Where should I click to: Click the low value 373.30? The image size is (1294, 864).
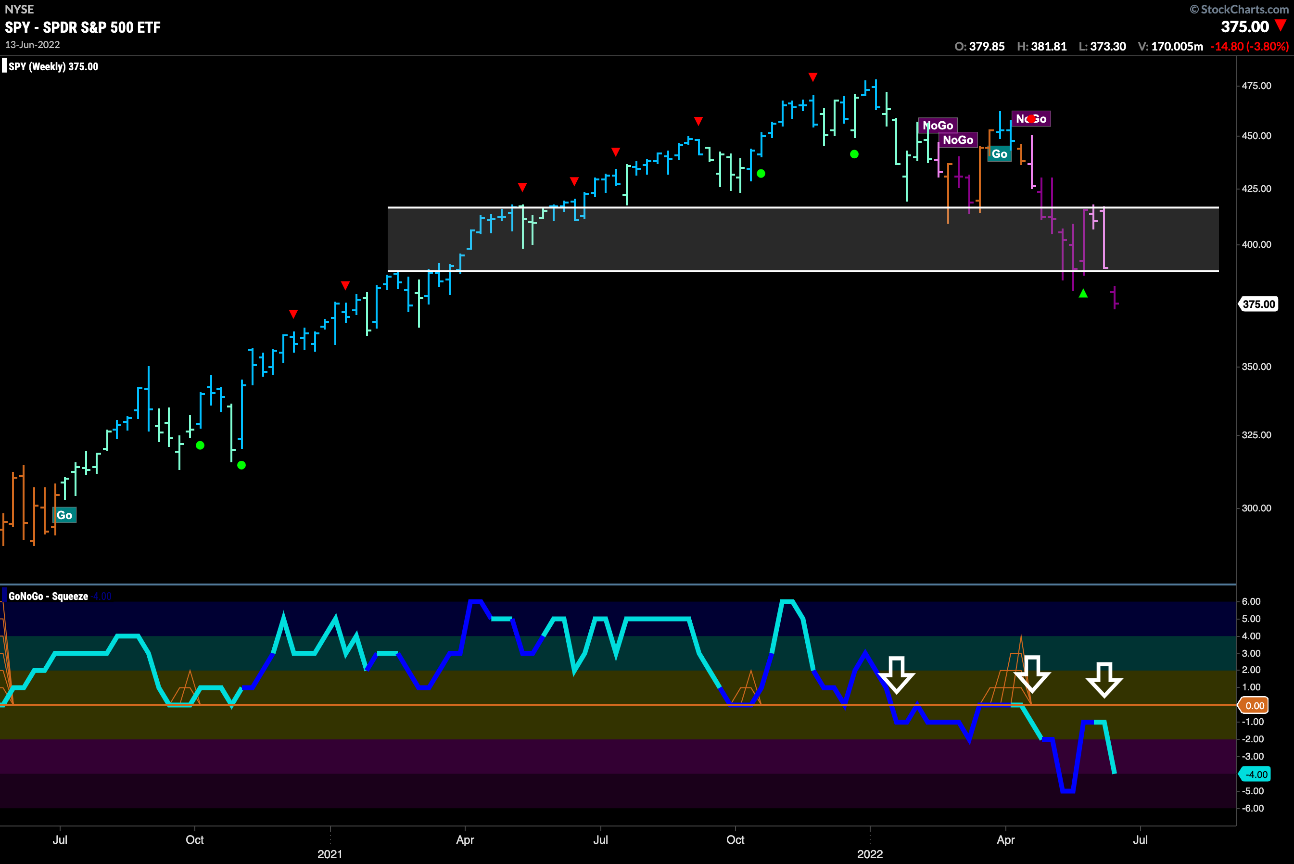tap(1108, 46)
